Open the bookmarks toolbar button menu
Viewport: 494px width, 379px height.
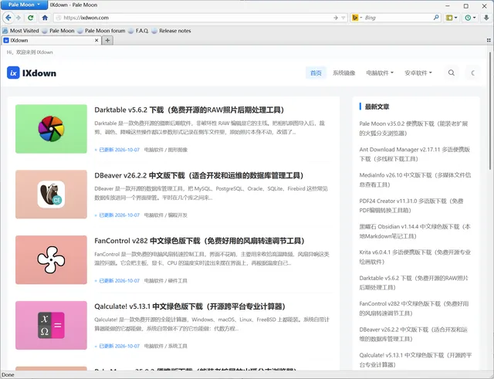pos(452,18)
